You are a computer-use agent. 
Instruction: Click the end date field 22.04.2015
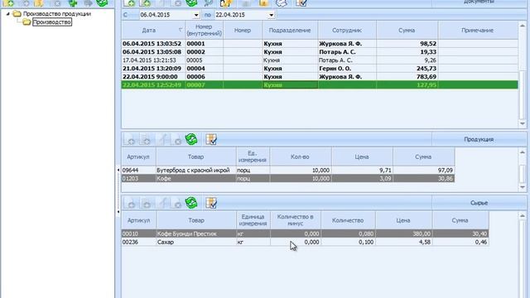[241, 15]
